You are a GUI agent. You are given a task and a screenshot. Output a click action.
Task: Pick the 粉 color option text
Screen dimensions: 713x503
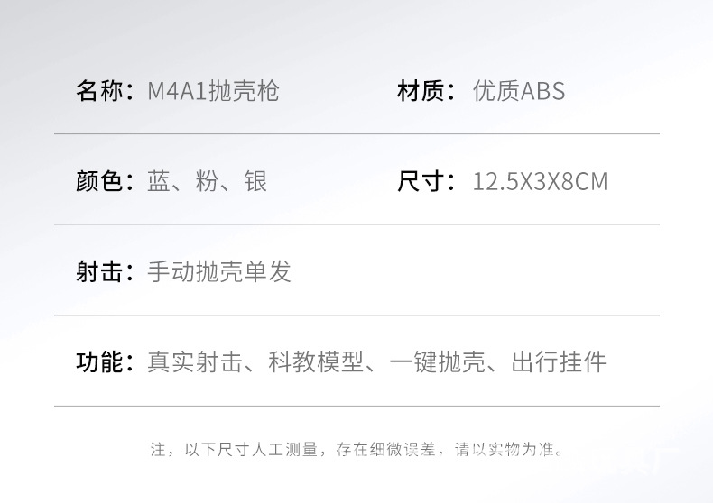click(x=208, y=181)
